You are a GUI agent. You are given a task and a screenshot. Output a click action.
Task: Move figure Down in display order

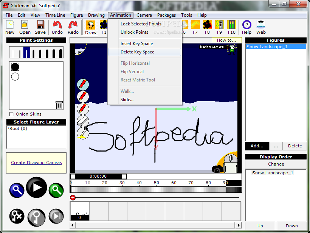point(291,226)
